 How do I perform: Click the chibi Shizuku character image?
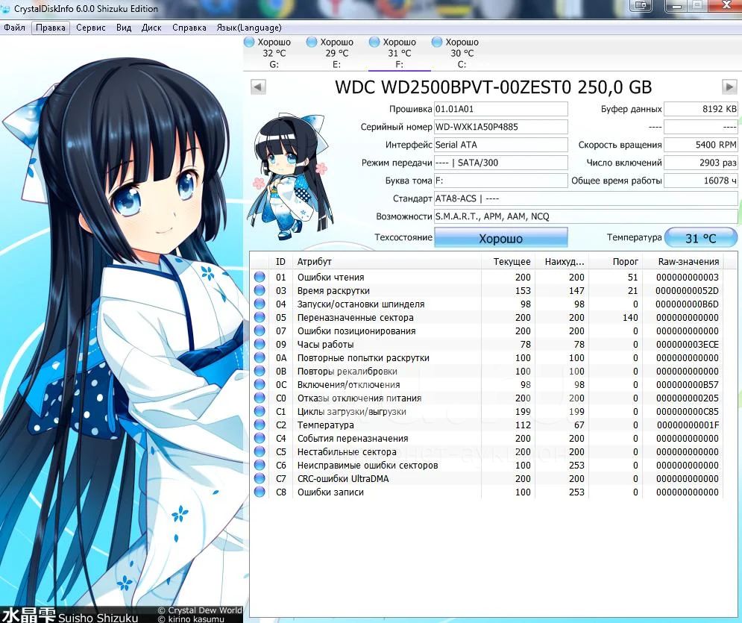289,176
